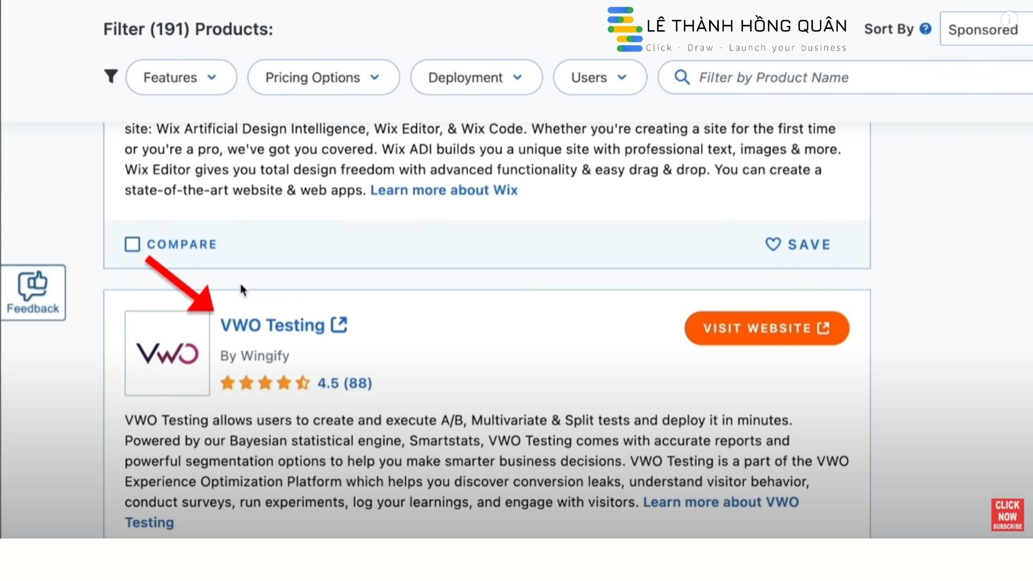The image size is (1033, 581).
Task: Expand the Deployment filter dropdown
Action: click(x=476, y=77)
